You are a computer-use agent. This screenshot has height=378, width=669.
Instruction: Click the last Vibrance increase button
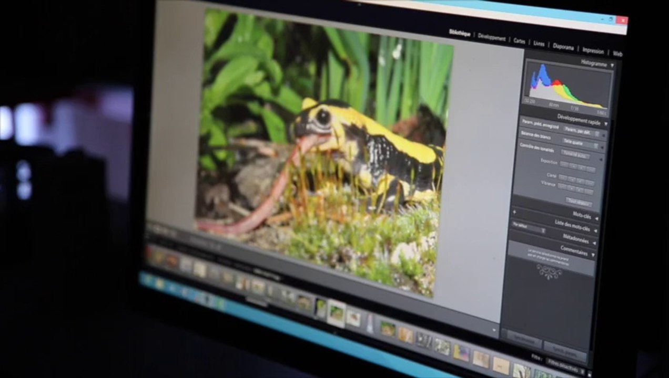589,191
